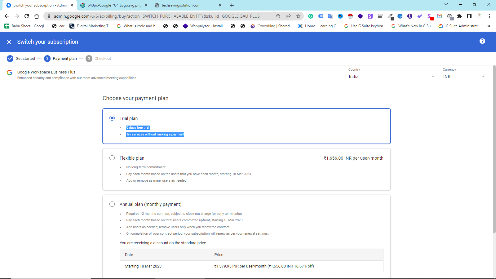The height and width of the screenshot is (279, 496).
Task: Go back to previous page in browser
Action: pos(7,16)
